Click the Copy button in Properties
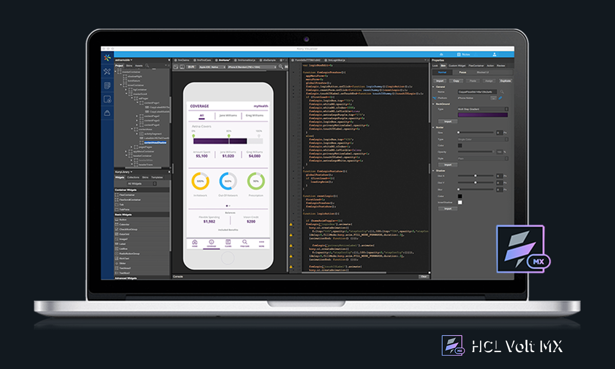This screenshot has height=369, width=615. [x=456, y=81]
